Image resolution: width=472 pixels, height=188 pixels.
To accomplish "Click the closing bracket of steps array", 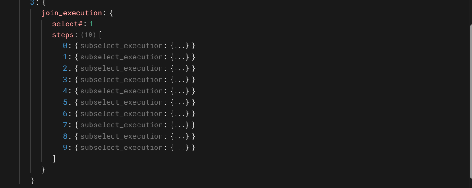I will (x=54, y=159).
